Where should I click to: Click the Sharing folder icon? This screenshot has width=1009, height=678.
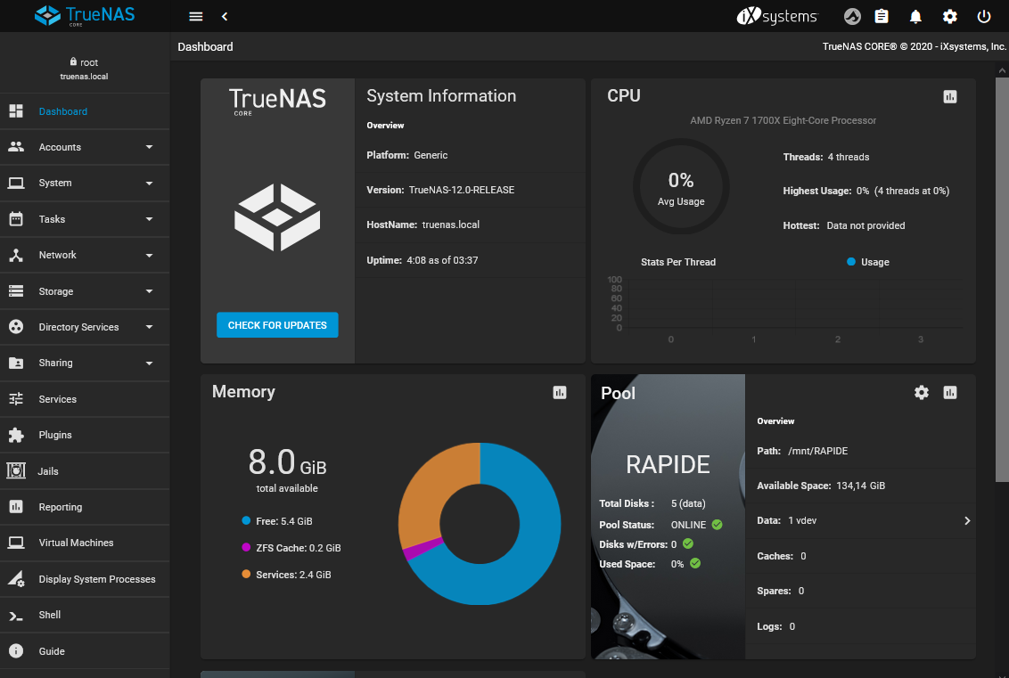pyautogui.click(x=16, y=363)
